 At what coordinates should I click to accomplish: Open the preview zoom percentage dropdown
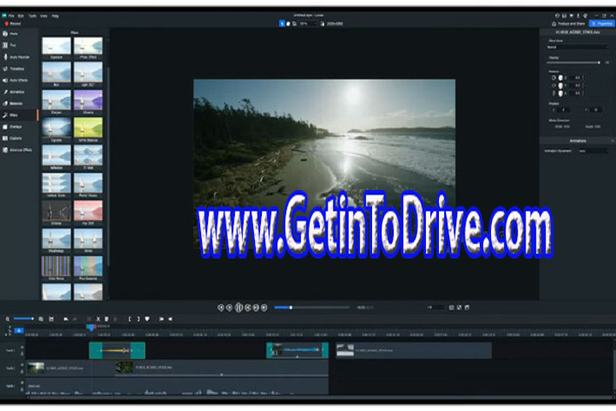[308, 24]
